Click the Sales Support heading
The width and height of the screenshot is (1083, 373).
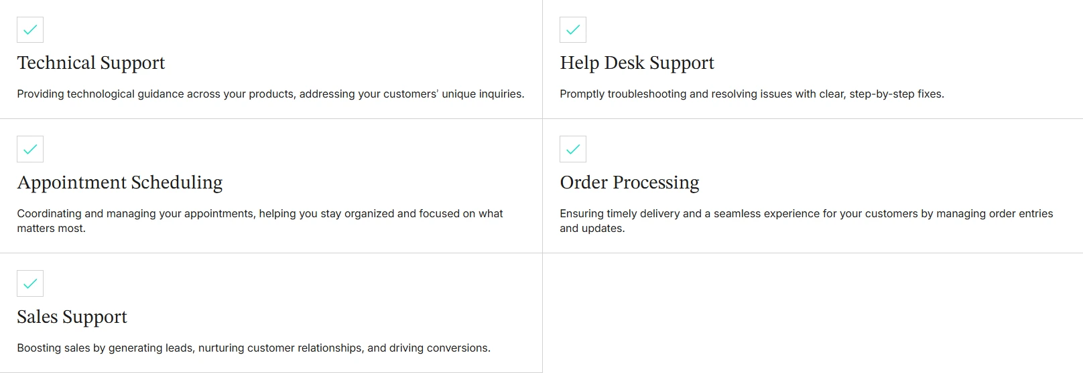click(x=72, y=317)
